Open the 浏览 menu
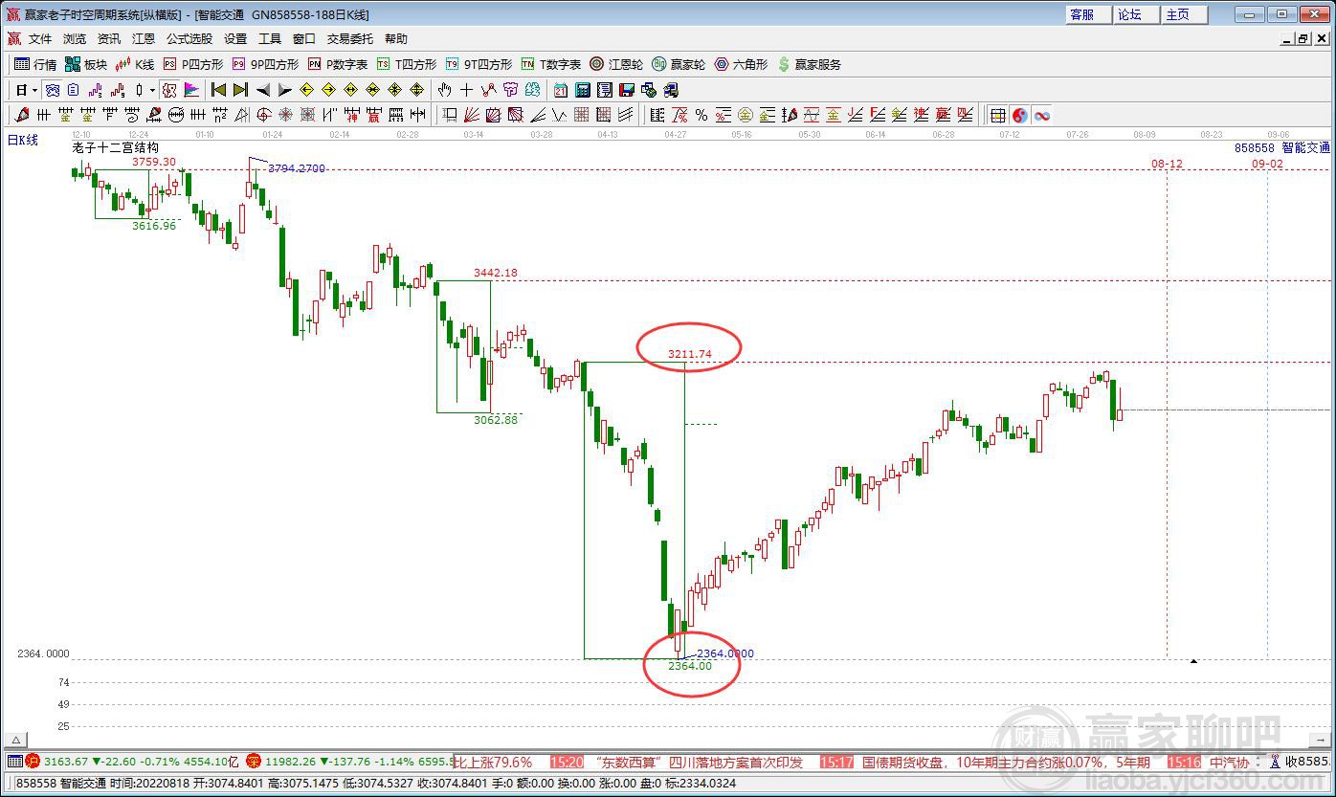1336x797 pixels. pyautogui.click(x=75, y=38)
